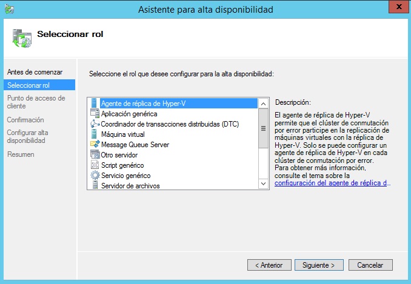Select Message Queue Server role
The height and width of the screenshot is (284, 411).
pyautogui.click(x=135, y=145)
